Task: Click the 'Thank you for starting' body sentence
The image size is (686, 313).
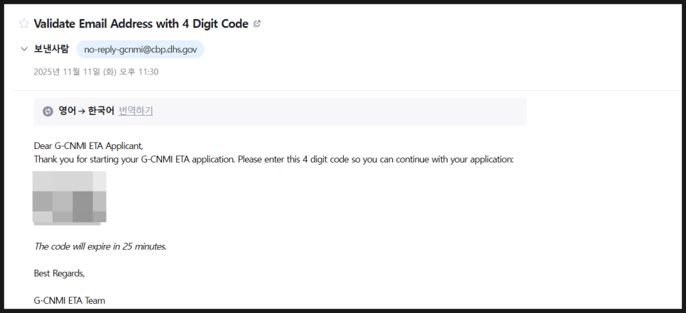Action: [273, 160]
